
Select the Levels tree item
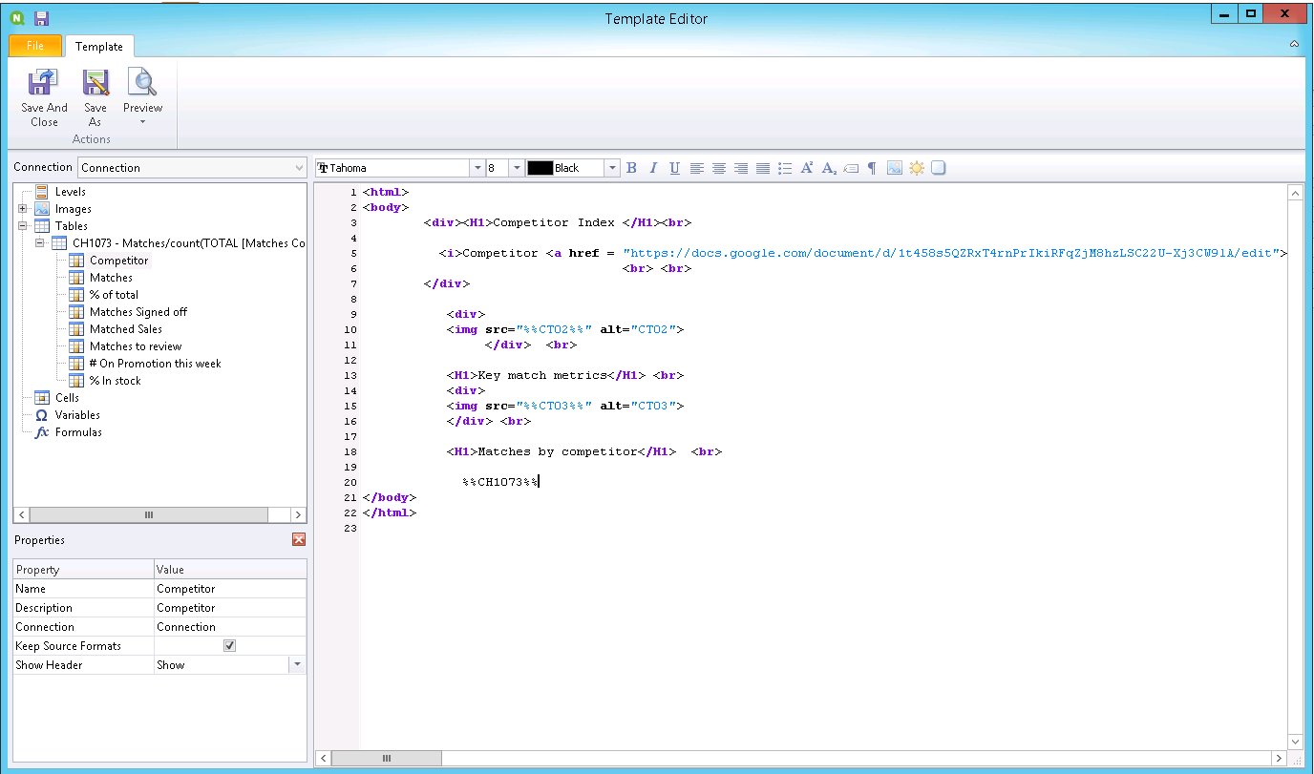pos(70,192)
